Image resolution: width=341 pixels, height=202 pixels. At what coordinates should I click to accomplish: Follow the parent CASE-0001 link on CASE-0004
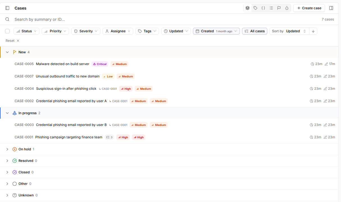tap(108, 89)
